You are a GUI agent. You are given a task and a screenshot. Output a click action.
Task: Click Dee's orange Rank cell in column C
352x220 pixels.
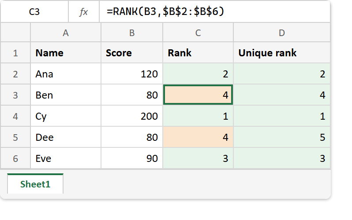[198, 137]
